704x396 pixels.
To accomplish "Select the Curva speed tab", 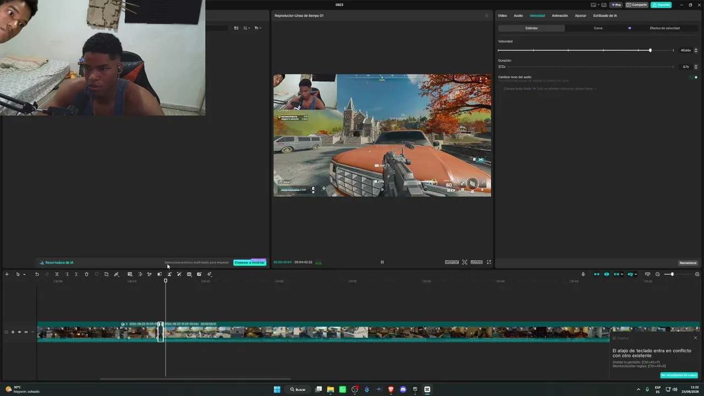I will pos(598,28).
